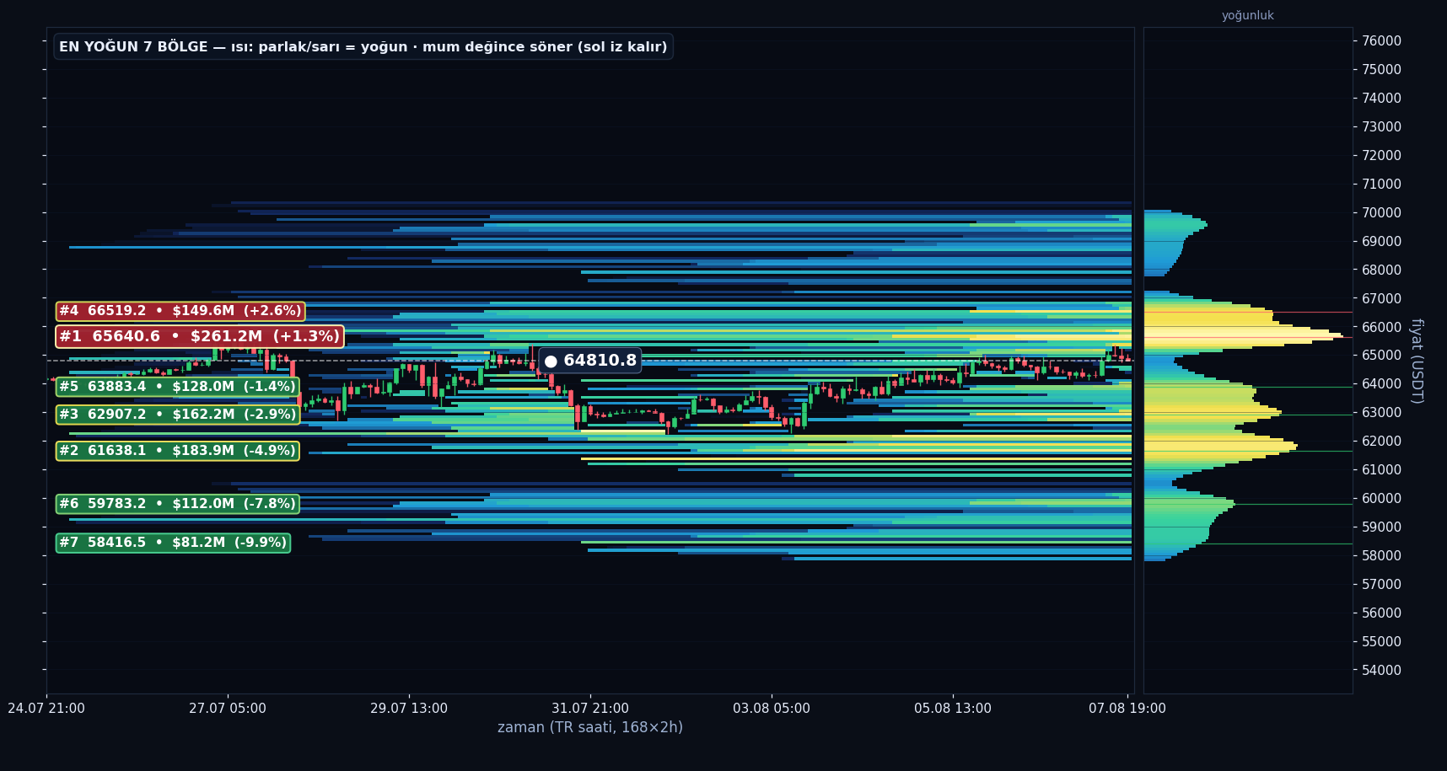Select the #3 62907.2 zone label
Screen dimensions: 1447x771
pos(178,415)
